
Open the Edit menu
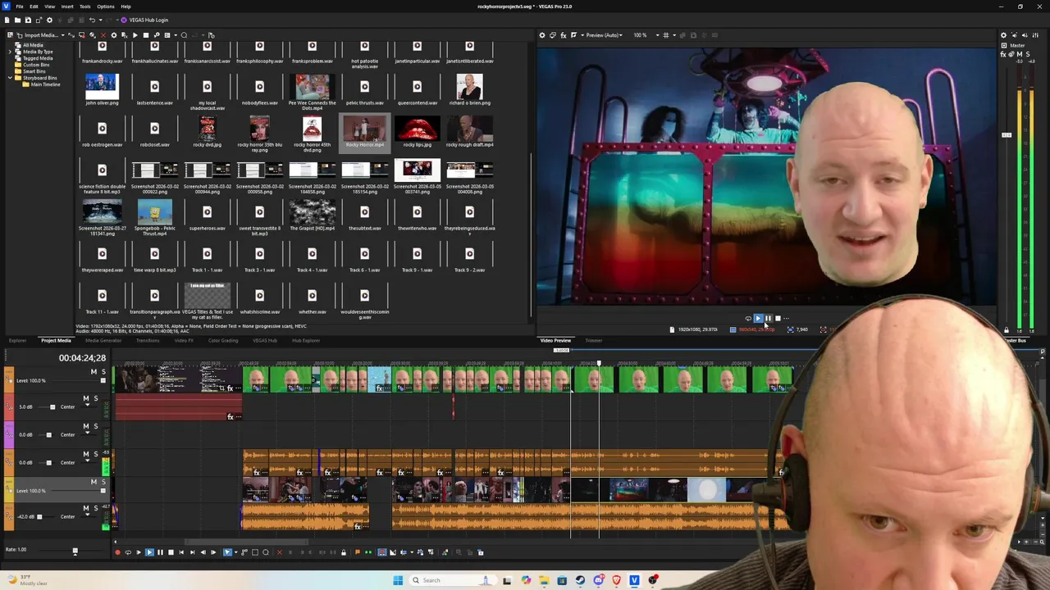34,7
